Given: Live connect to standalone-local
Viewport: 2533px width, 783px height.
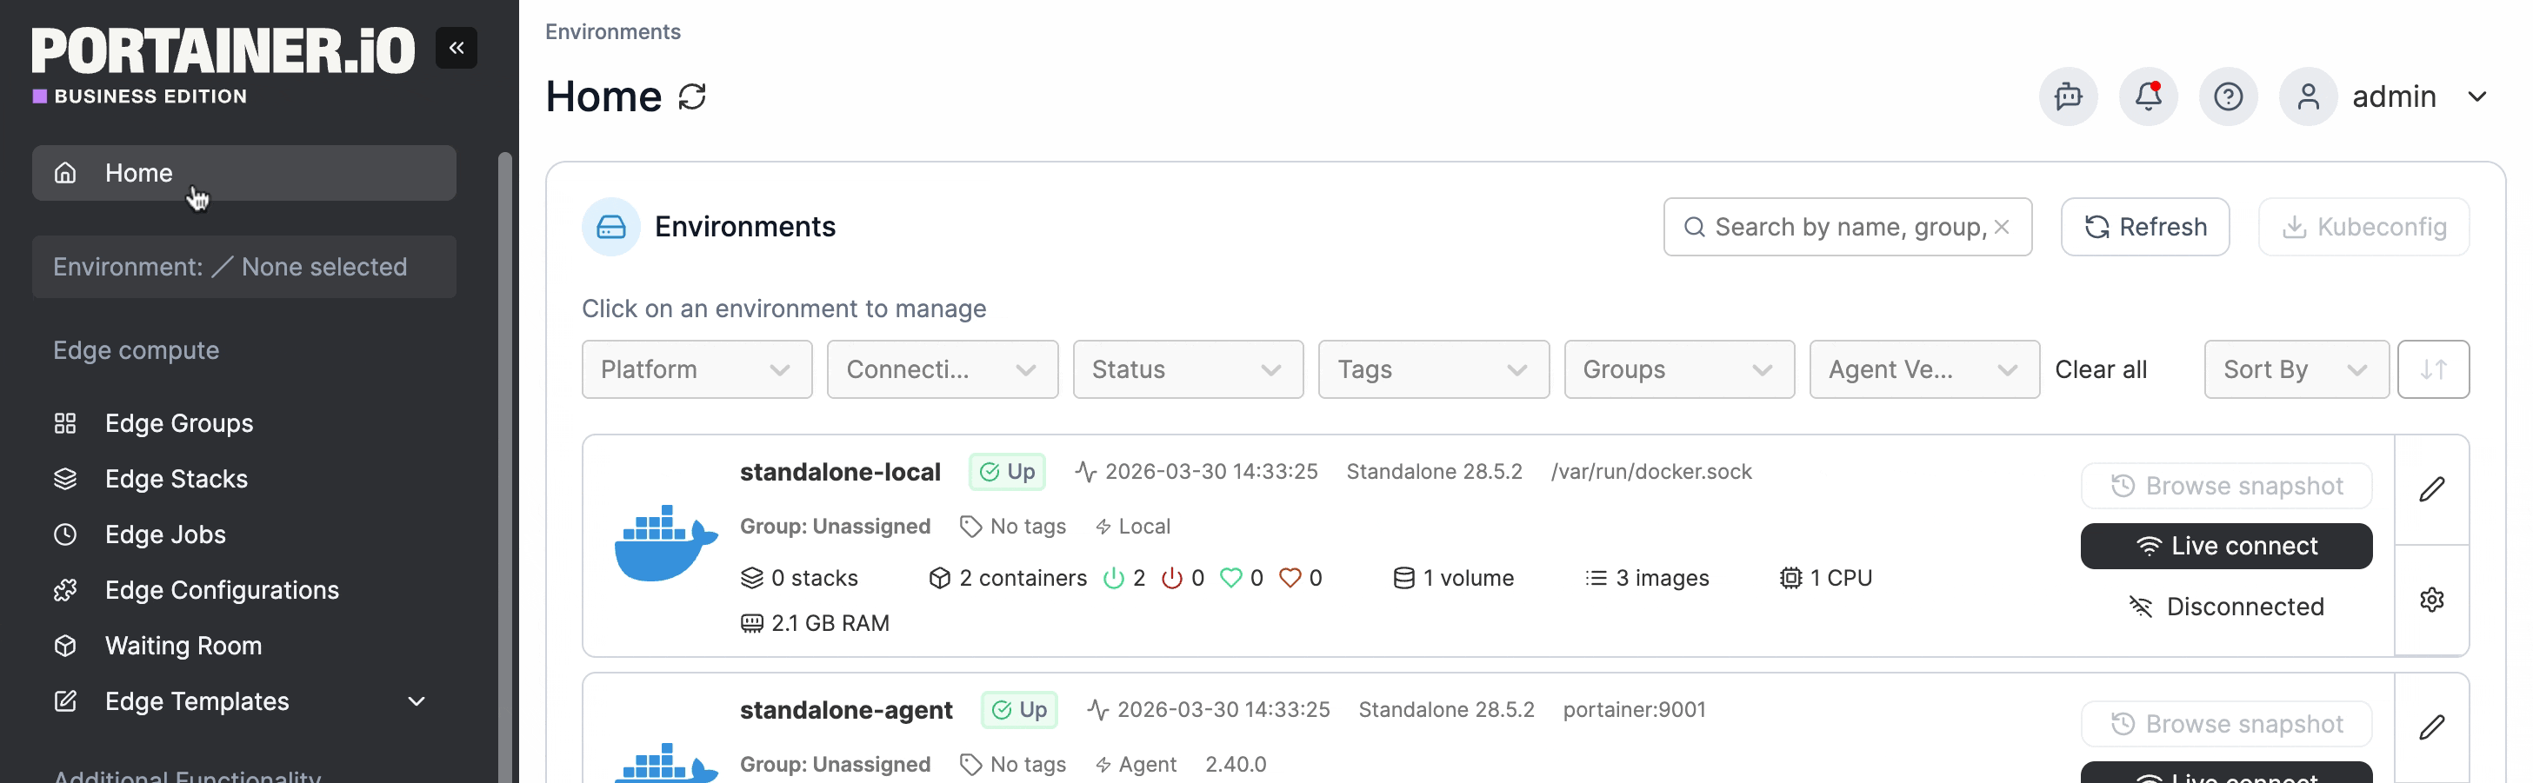Looking at the screenshot, I should click(x=2225, y=547).
